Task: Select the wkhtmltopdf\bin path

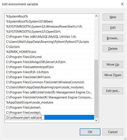Action: (50, 67)
